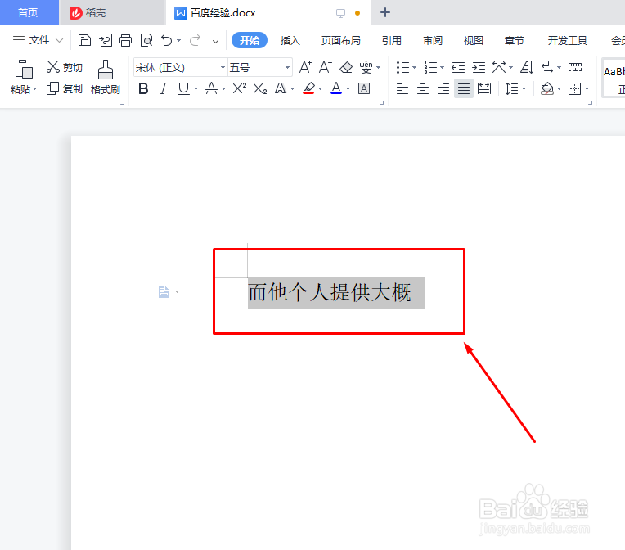Image resolution: width=625 pixels, height=550 pixels.
Task: Click the Decrease Indent icon
Action: [x=458, y=67]
